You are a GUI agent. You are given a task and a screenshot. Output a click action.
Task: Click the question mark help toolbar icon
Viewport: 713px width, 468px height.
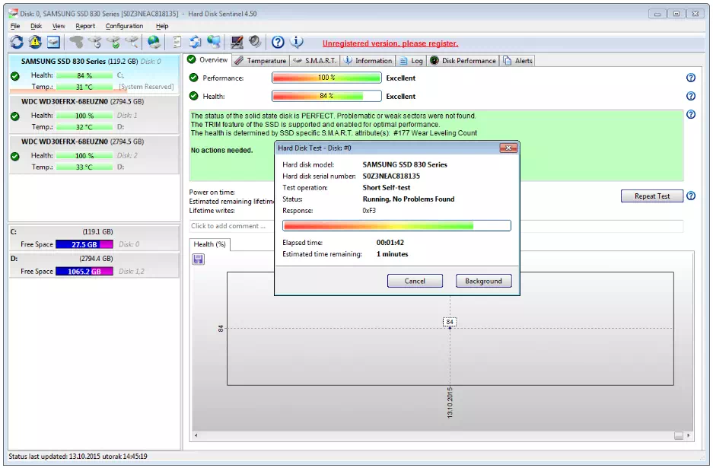coord(278,43)
